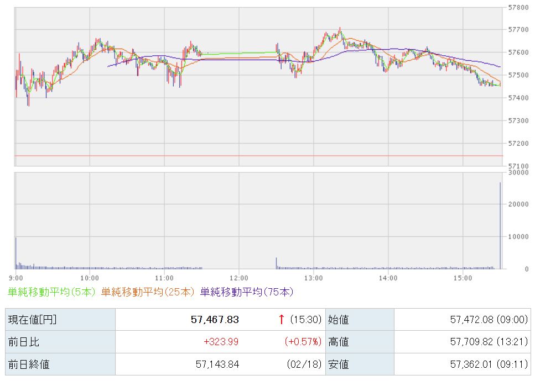Screen dimensions: 535x381
Task: Click the opening volume bar at 9:00
Action: tap(16, 253)
